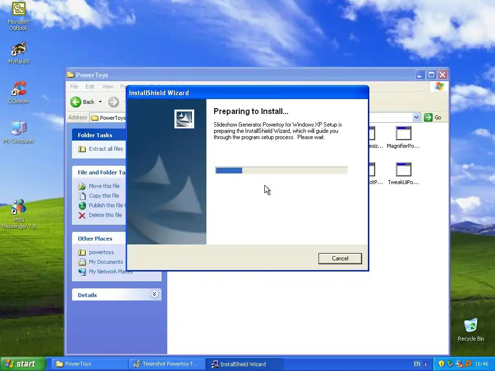
Task: Switch to Timershot Powertoy taskbar button
Action: click(167, 364)
